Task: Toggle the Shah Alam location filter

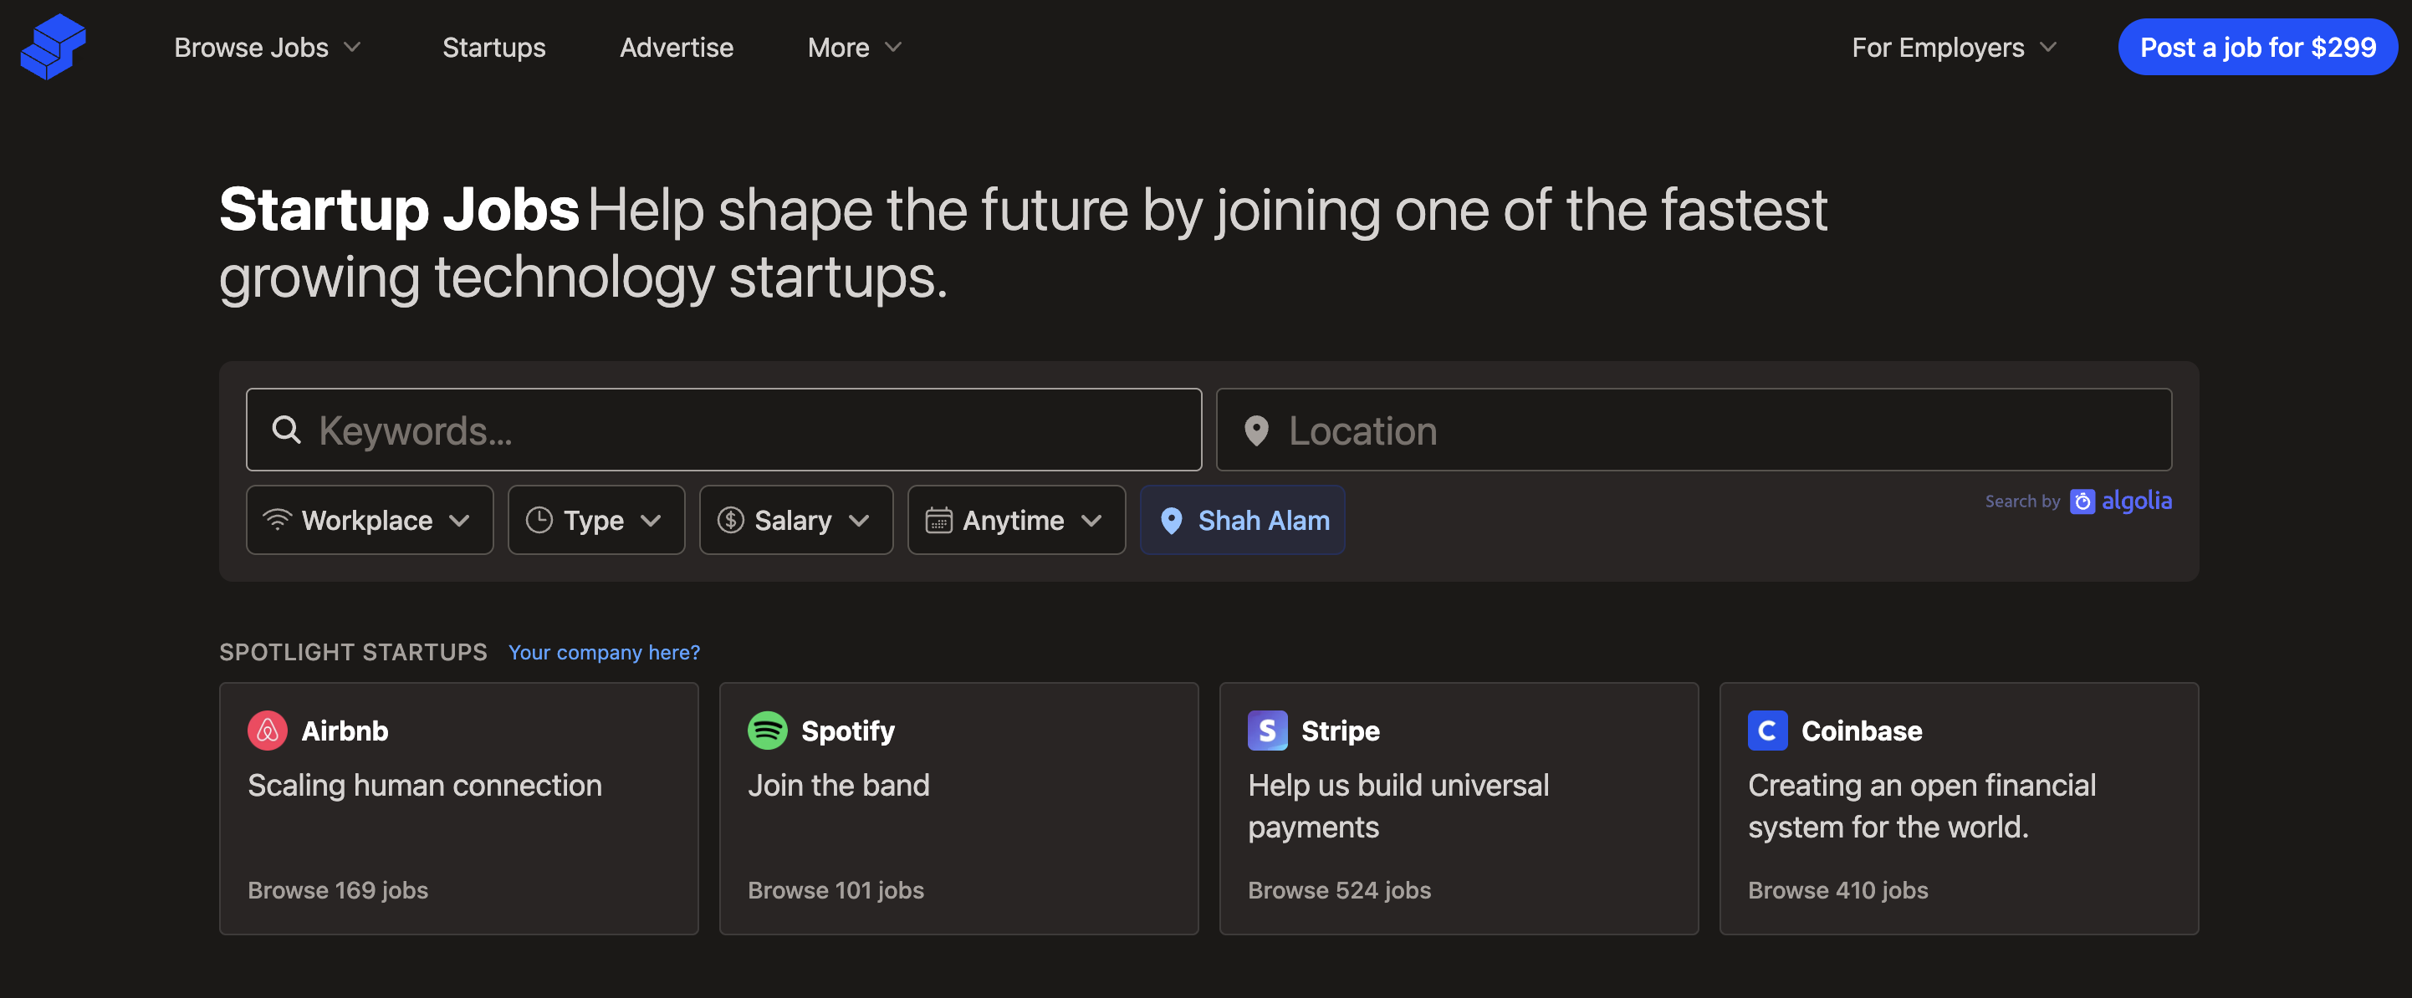Action: click(x=1243, y=521)
